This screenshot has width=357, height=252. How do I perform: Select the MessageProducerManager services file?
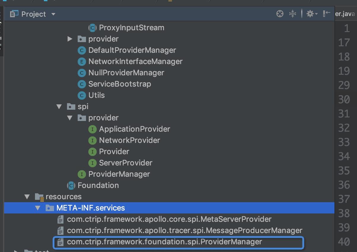tap(184, 231)
